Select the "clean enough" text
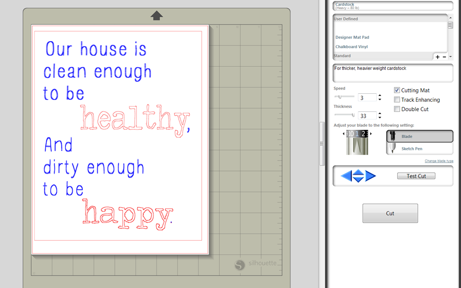The width and height of the screenshot is (461, 288). point(97,73)
